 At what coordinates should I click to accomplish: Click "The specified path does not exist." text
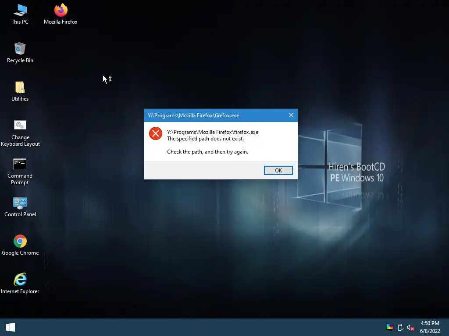click(x=205, y=139)
